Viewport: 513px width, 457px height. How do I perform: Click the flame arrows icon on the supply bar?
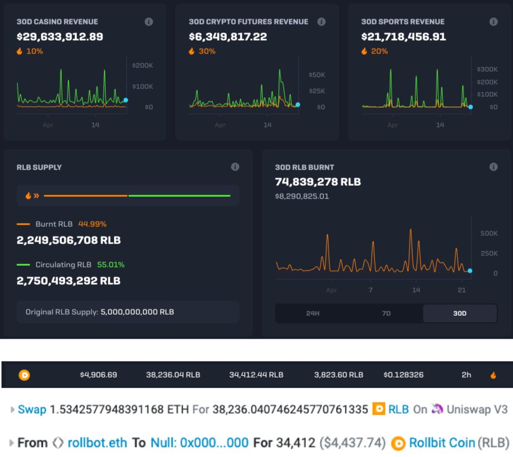[x=32, y=196]
